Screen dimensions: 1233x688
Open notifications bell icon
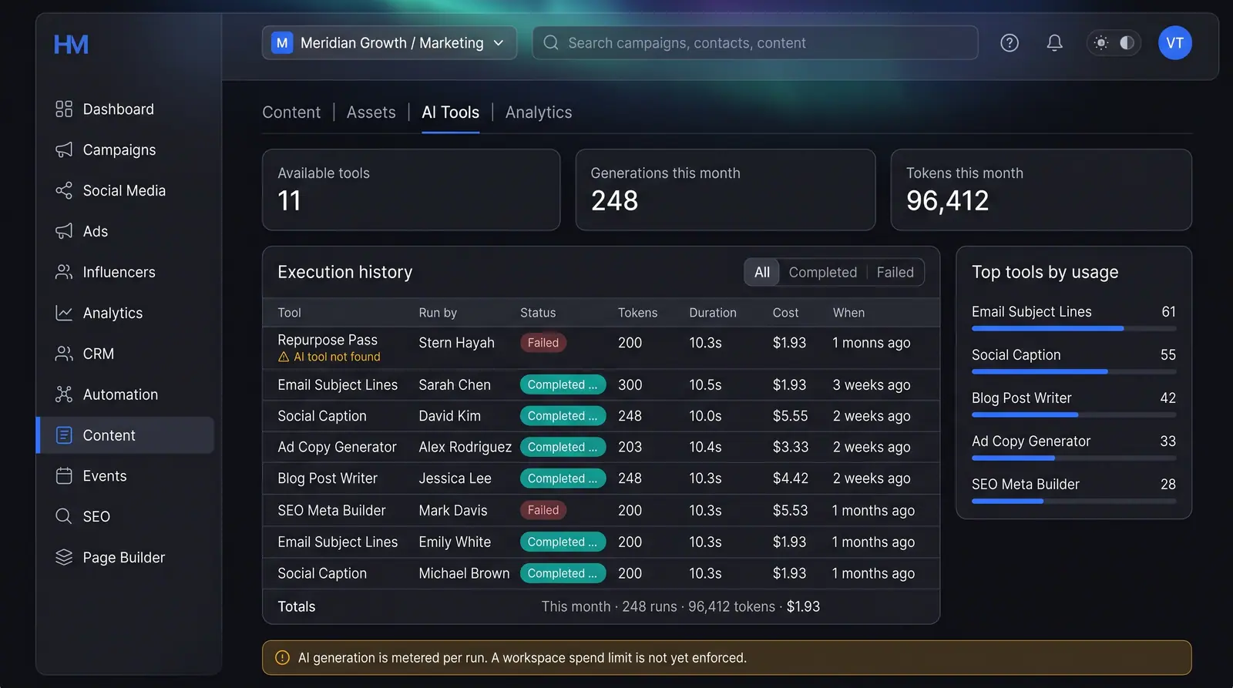click(x=1054, y=43)
